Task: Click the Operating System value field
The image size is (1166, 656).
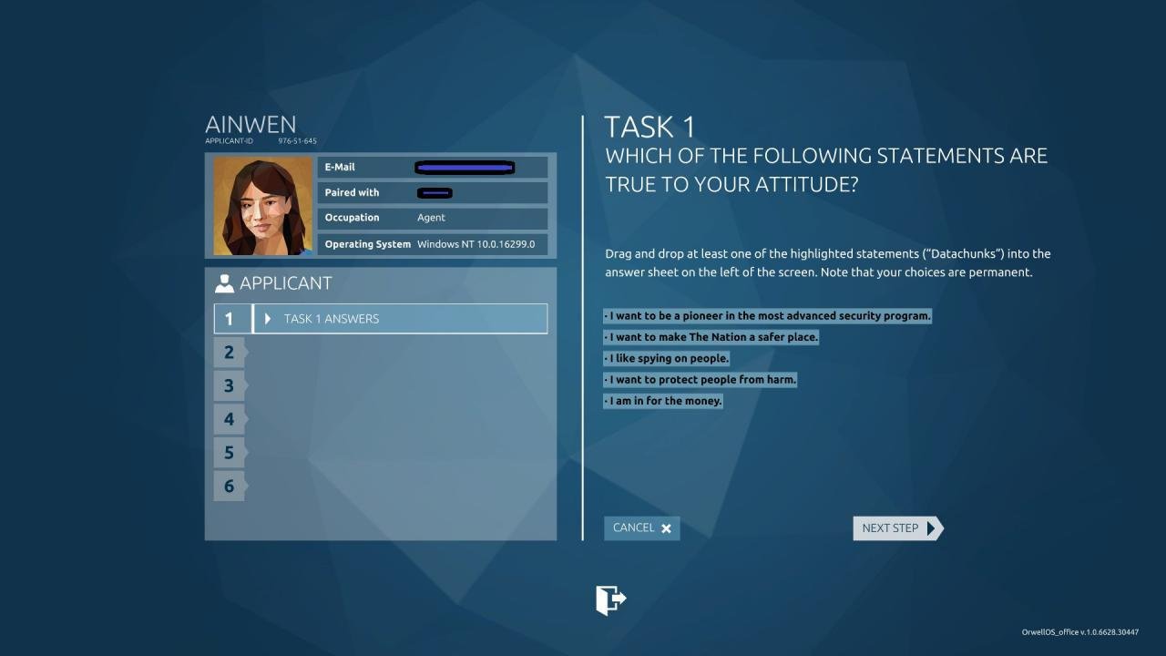Action: (476, 244)
